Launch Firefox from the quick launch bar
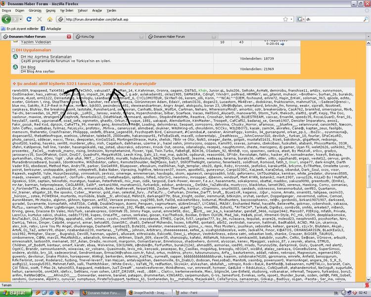Image resolution: width=371 pixels, height=297 pixels. [58, 293]
